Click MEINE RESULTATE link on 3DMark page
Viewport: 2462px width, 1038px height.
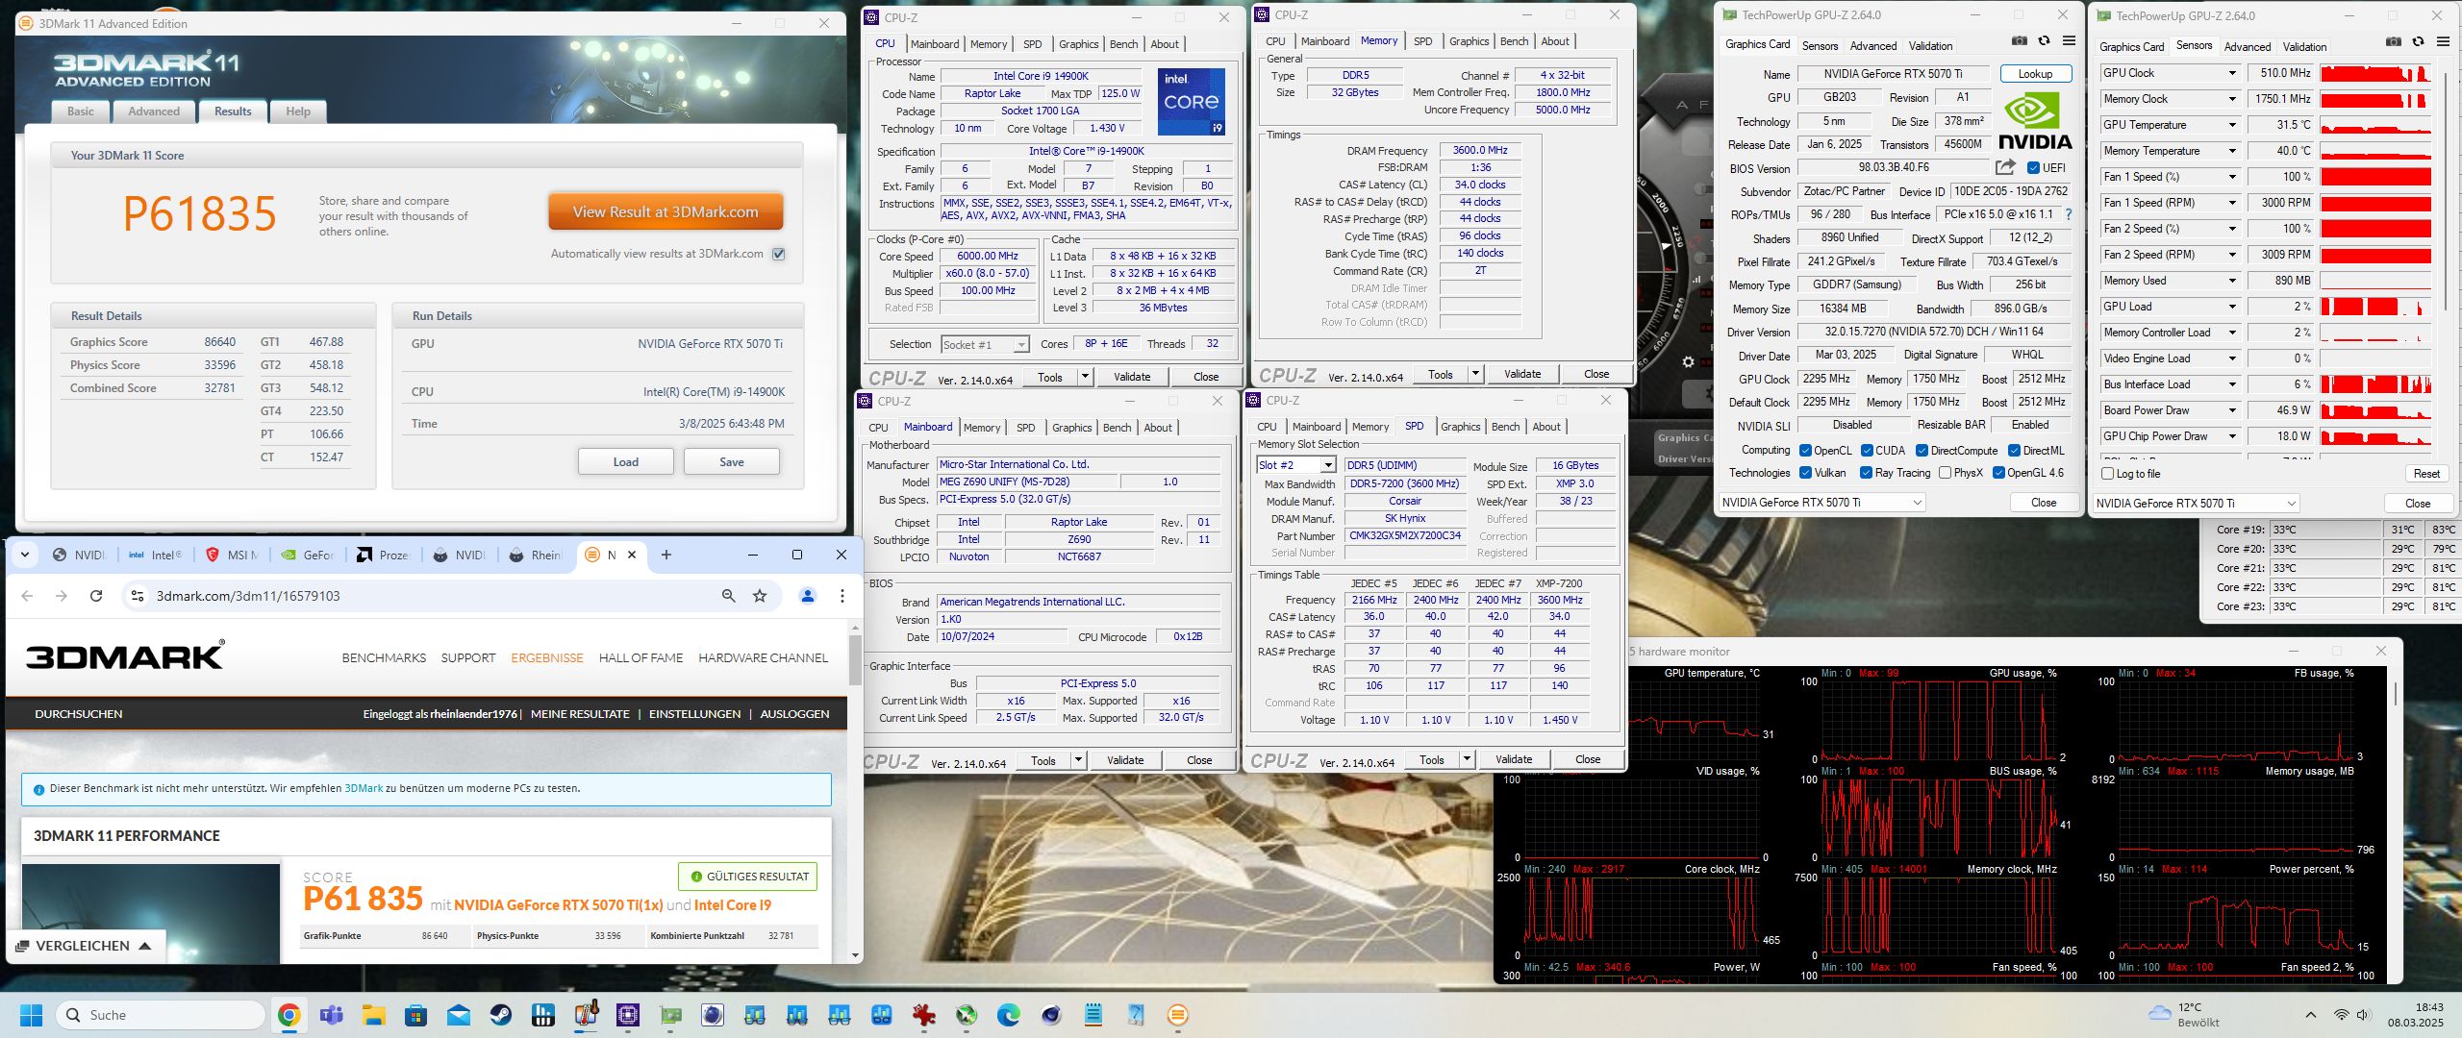(580, 714)
